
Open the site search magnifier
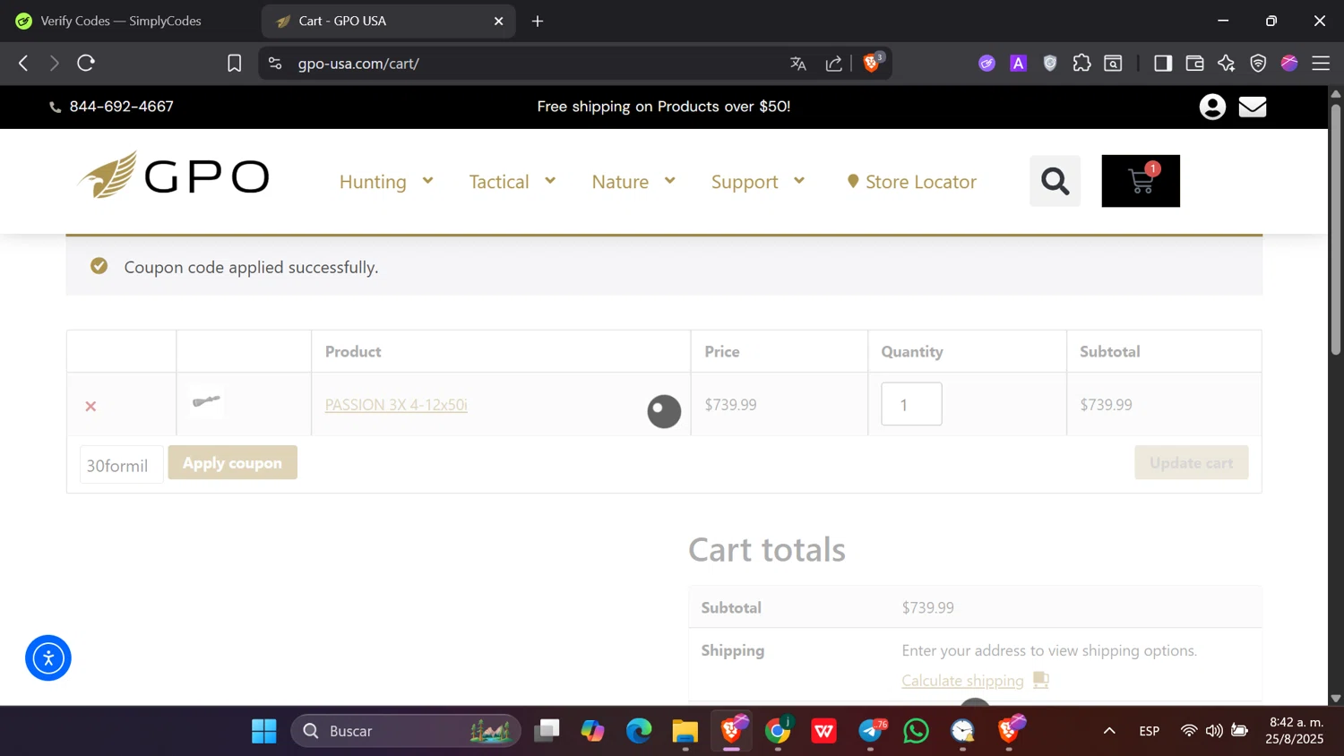[x=1055, y=181]
